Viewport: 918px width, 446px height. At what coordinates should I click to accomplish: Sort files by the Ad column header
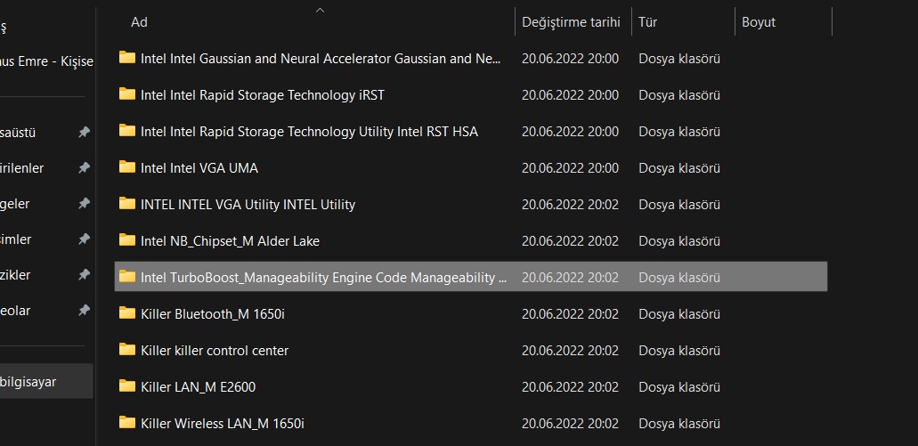point(139,22)
